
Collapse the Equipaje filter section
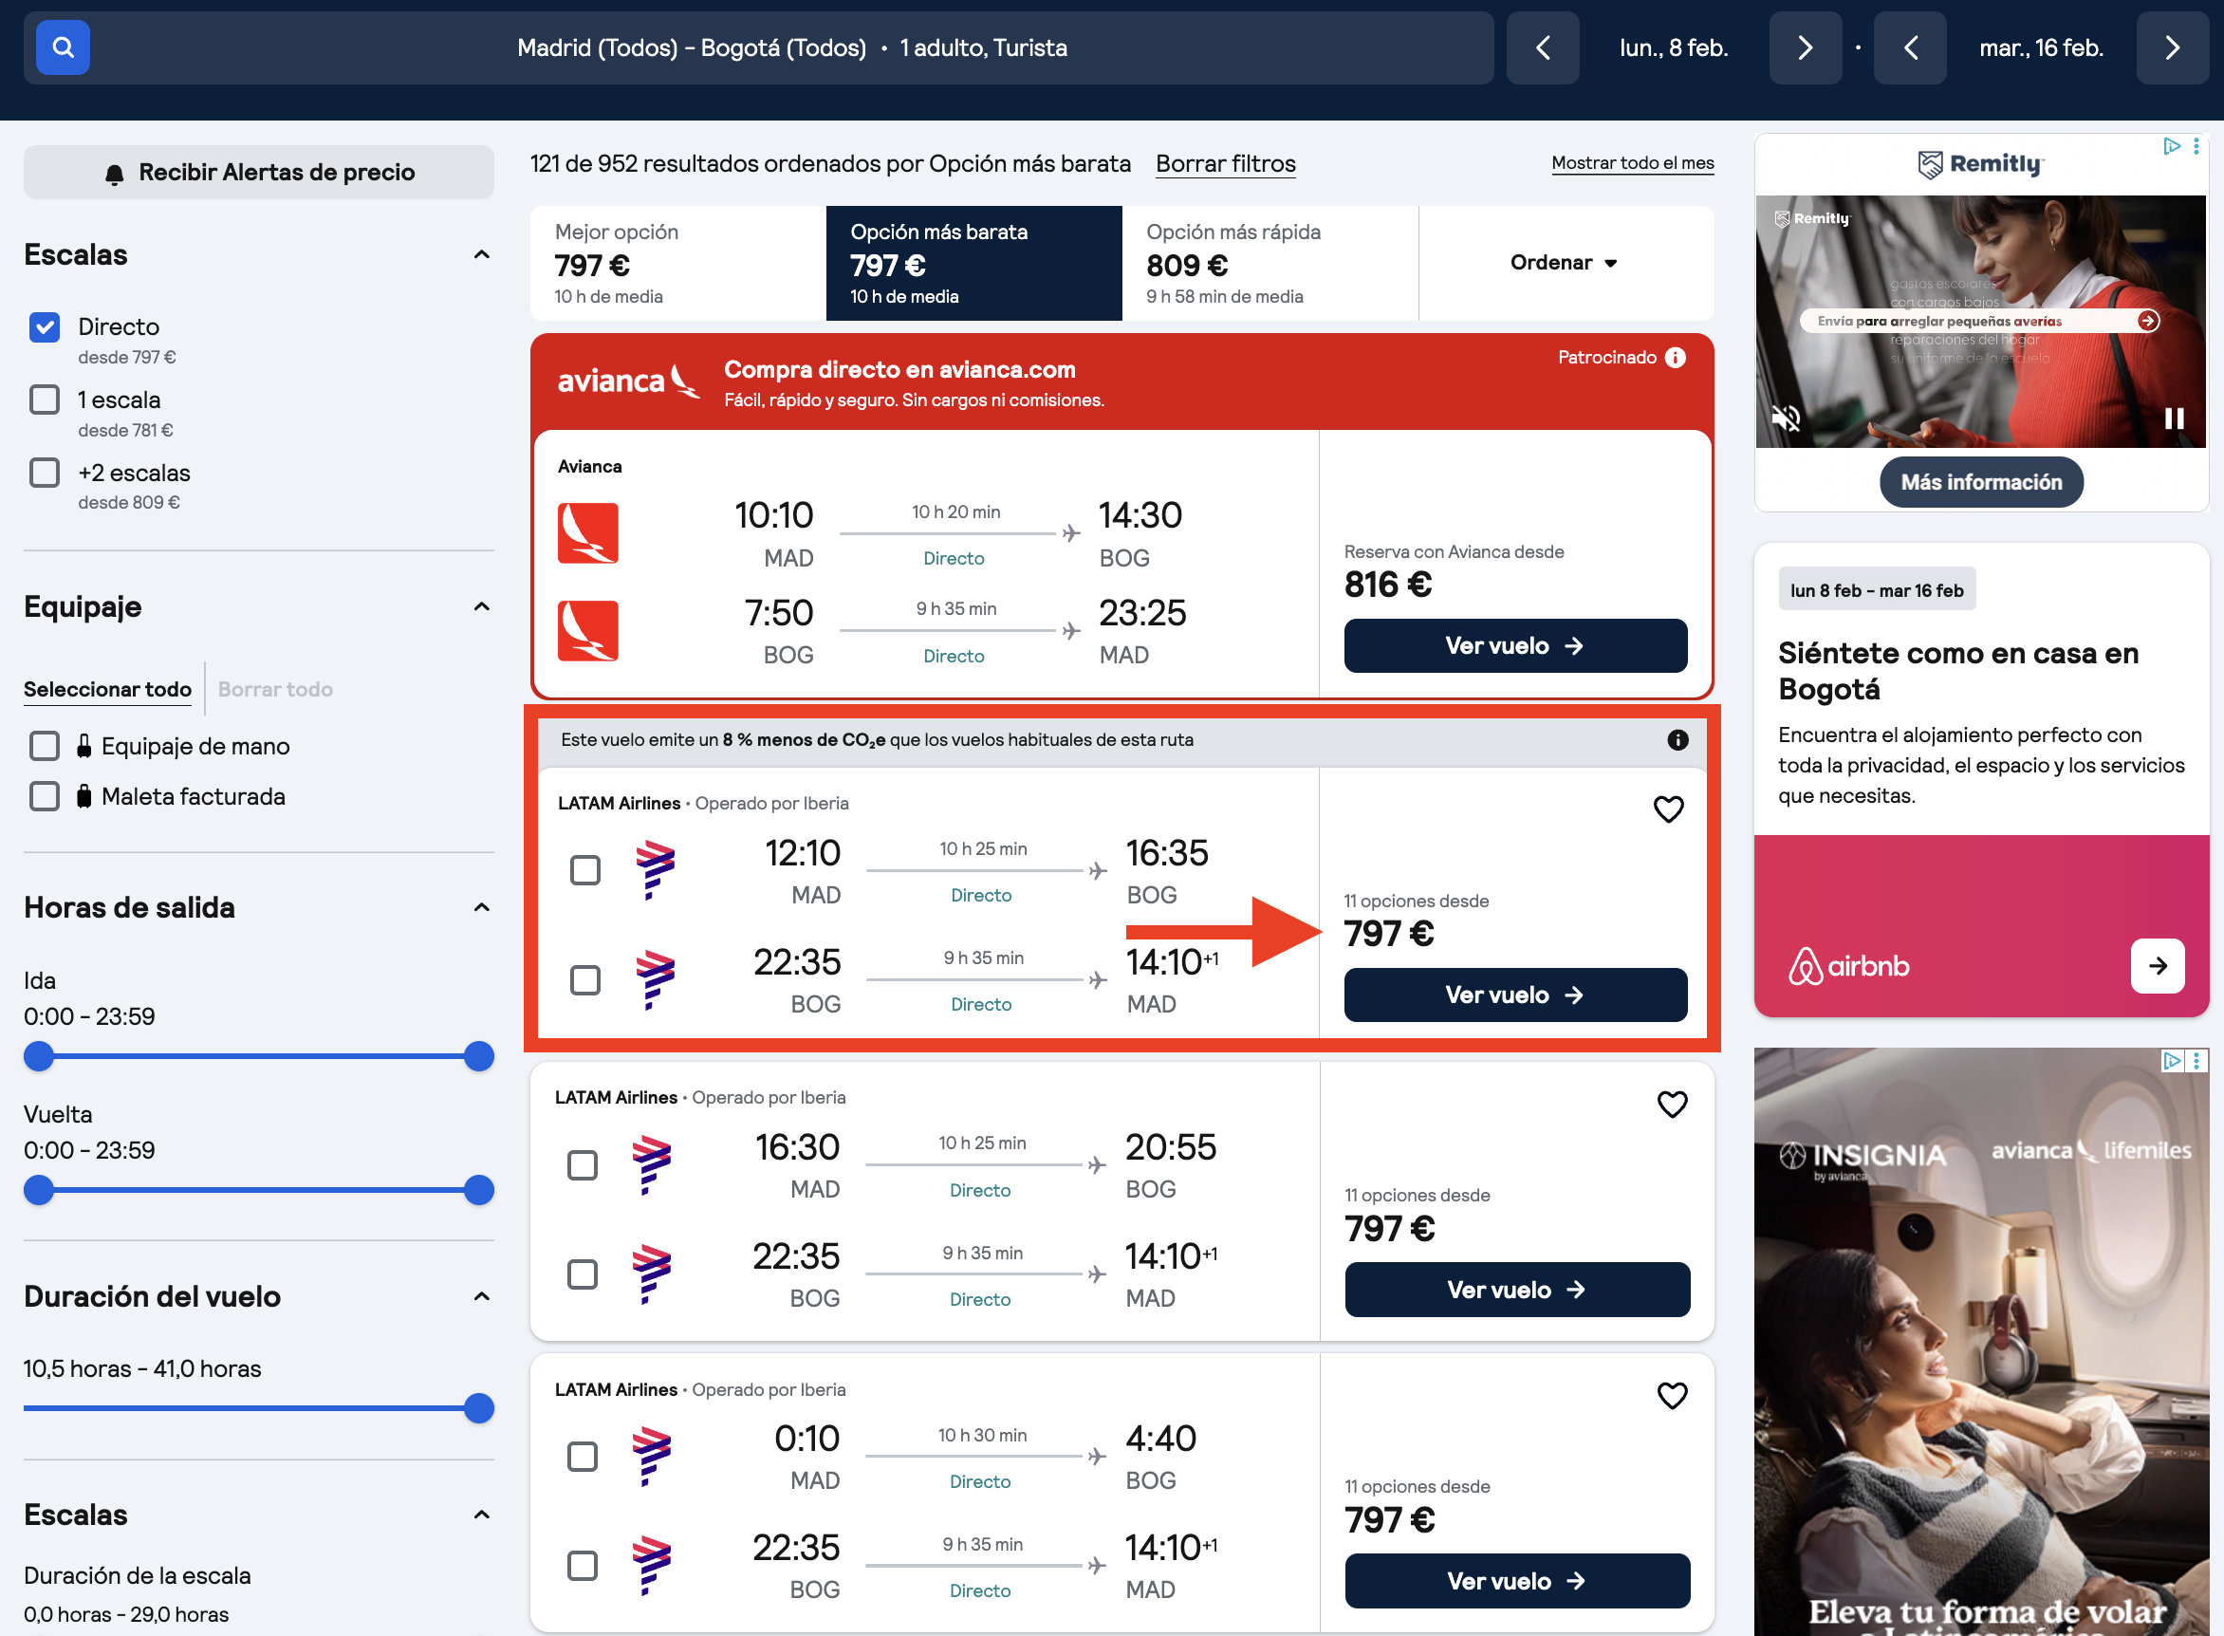pyautogui.click(x=481, y=606)
